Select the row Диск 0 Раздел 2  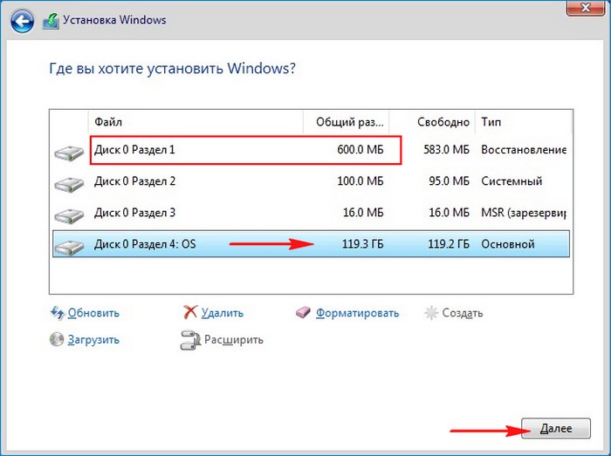(x=311, y=181)
